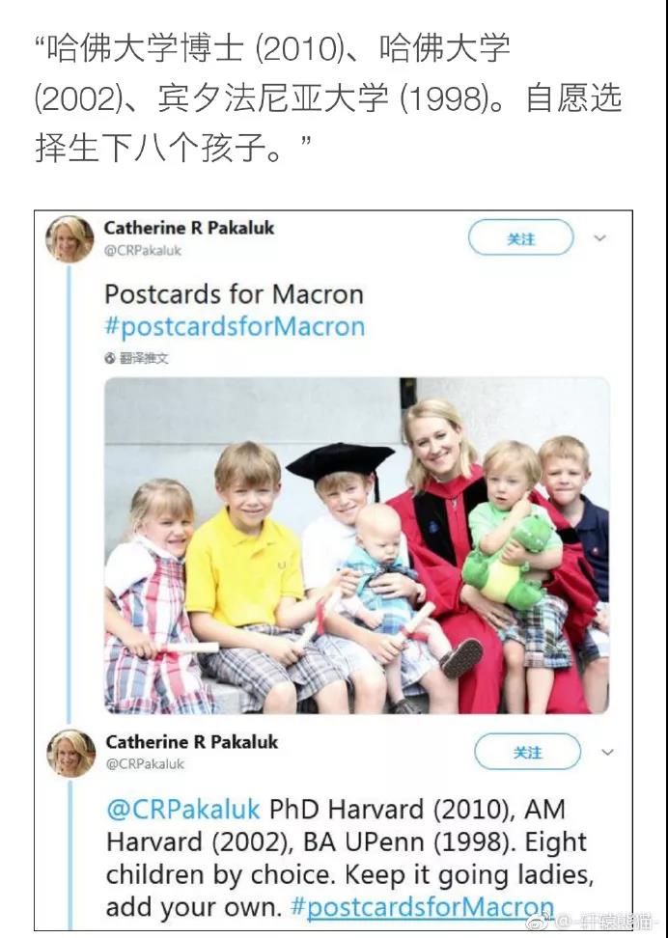Translate the tweet via 翻译推文
The image size is (668, 938).
[x=144, y=358]
